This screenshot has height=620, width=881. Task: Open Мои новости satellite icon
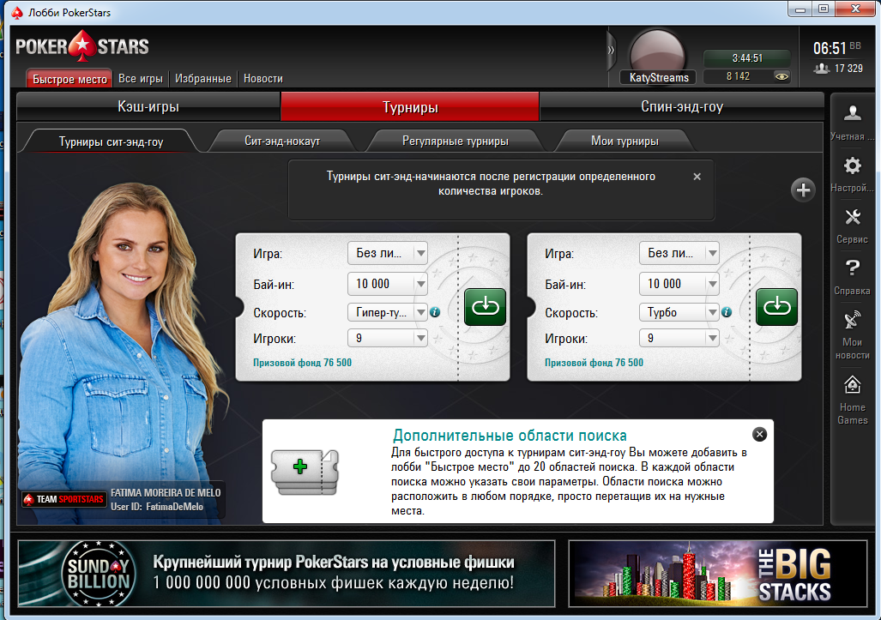point(853,320)
